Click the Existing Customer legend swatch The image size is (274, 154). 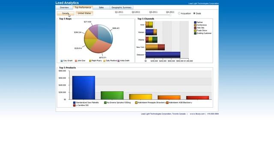pyautogui.click(x=195, y=33)
